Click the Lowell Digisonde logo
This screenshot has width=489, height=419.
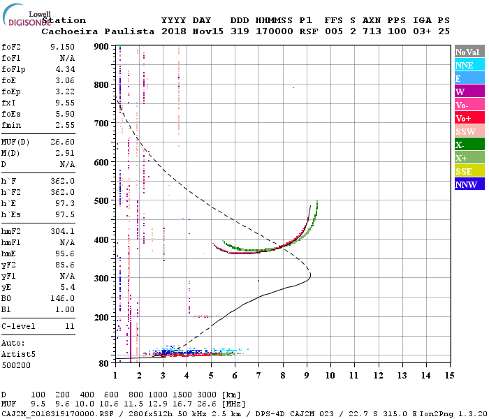click(x=27, y=15)
